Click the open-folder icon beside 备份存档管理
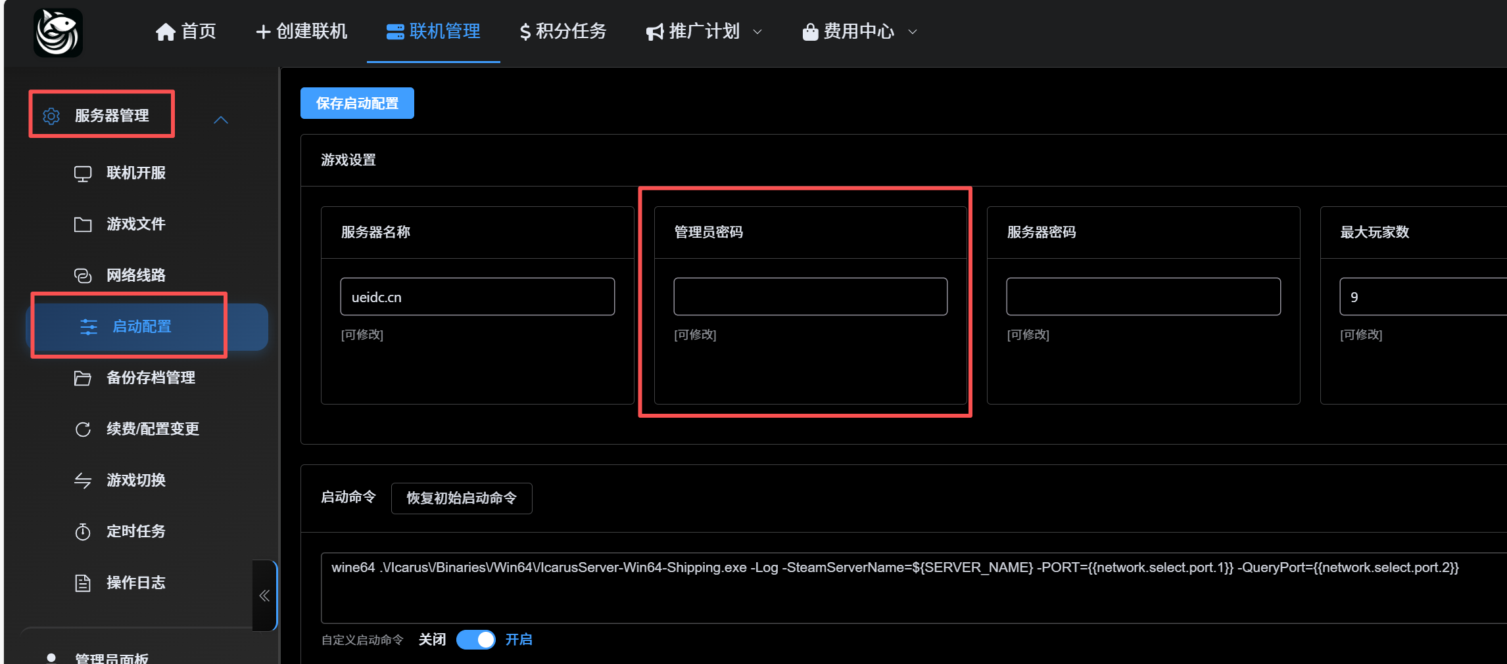Viewport: 1507px width, 664px height. (83, 378)
